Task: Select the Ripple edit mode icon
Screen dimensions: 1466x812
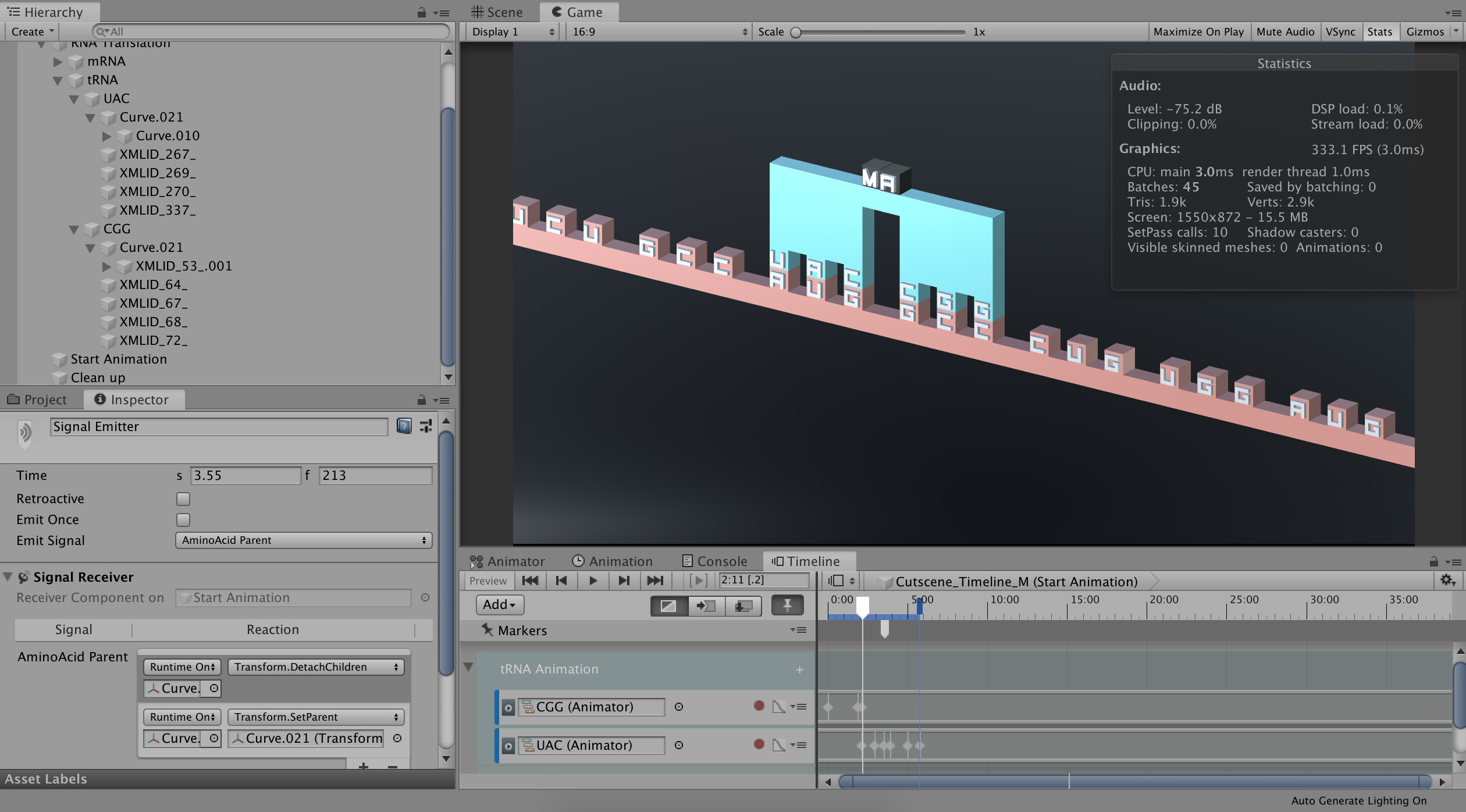Action: [x=706, y=606]
